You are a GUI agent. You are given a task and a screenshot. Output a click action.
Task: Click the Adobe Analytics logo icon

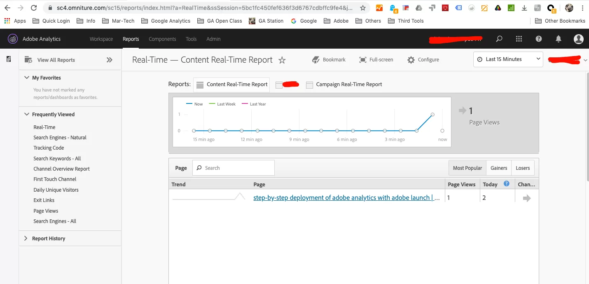(x=13, y=39)
